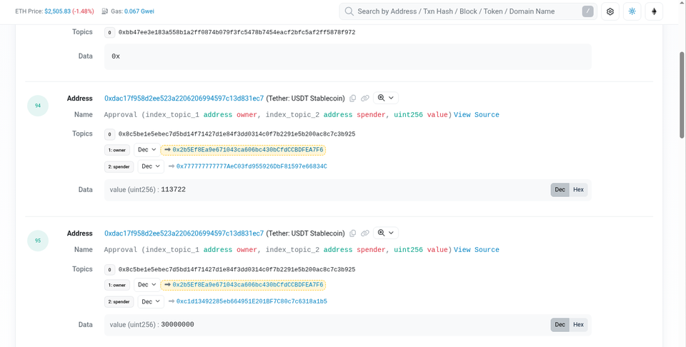Switch theme using sun icon
The image size is (686, 347).
pos(632,11)
